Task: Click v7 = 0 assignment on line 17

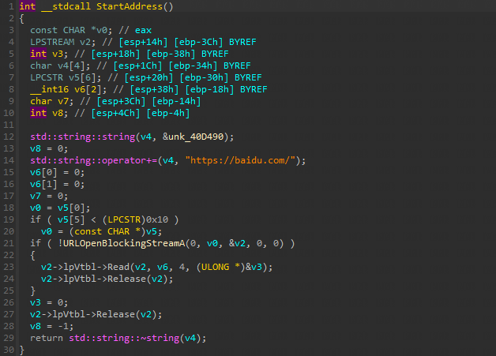Action: pos(49,196)
